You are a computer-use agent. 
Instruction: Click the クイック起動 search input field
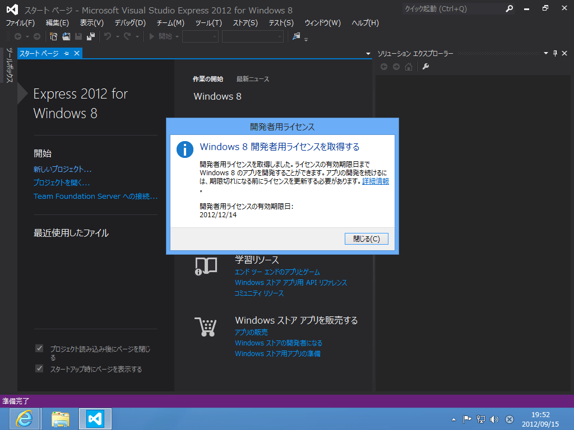coord(453,9)
